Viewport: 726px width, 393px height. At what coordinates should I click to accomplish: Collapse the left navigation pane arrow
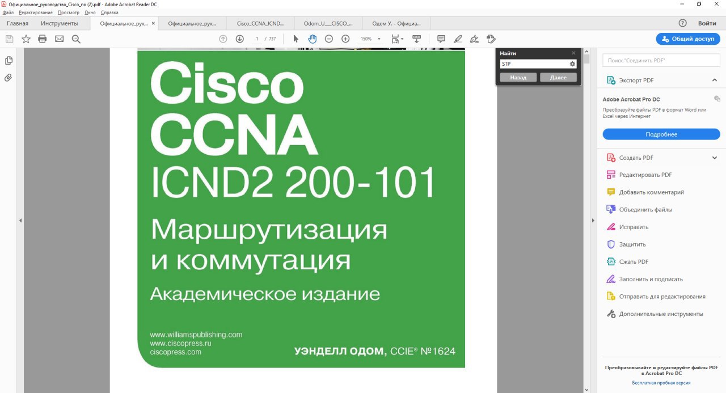tap(20, 220)
